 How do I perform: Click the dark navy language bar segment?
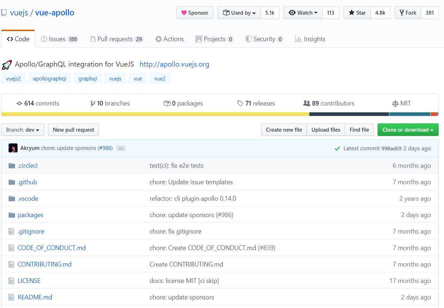[349, 114]
